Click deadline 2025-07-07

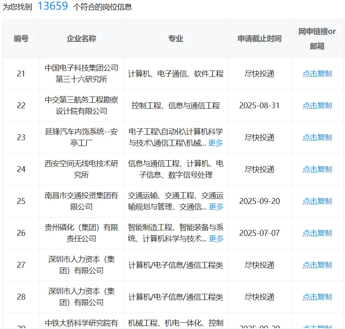click(259, 233)
